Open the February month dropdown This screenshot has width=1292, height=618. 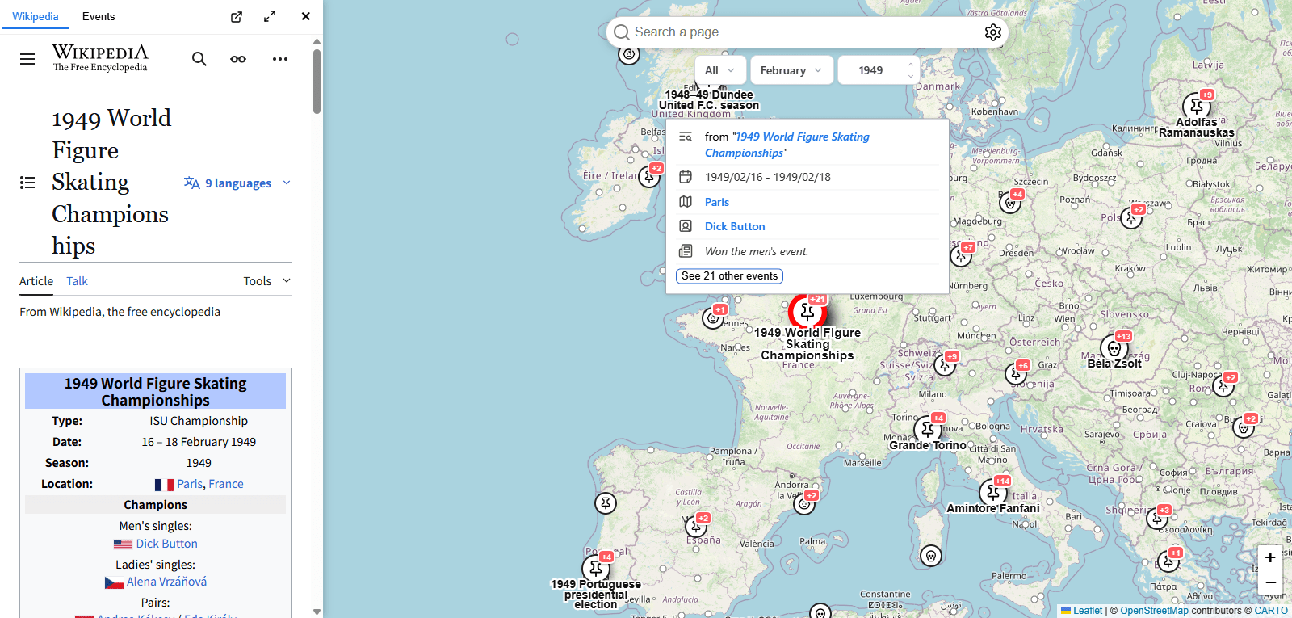pyautogui.click(x=791, y=70)
